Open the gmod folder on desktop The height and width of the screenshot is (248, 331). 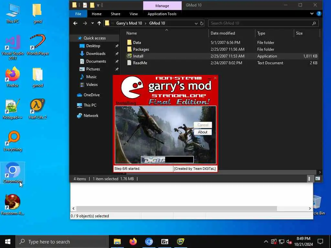pyautogui.click(x=37, y=77)
